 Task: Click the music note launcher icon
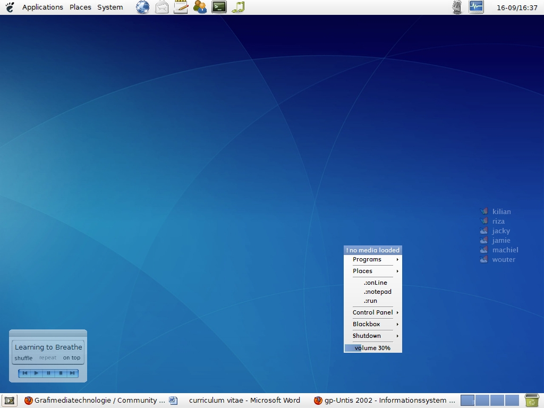point(239,7)
